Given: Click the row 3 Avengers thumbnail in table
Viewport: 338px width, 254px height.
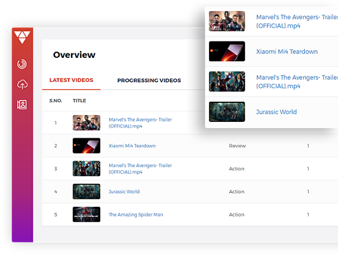Looking at the screenshot, I should [x=86, y=169].
